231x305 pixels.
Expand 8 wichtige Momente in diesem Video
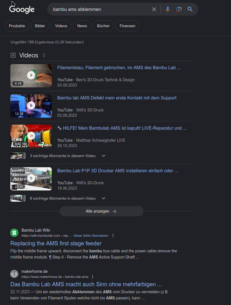tap(103, 198)
